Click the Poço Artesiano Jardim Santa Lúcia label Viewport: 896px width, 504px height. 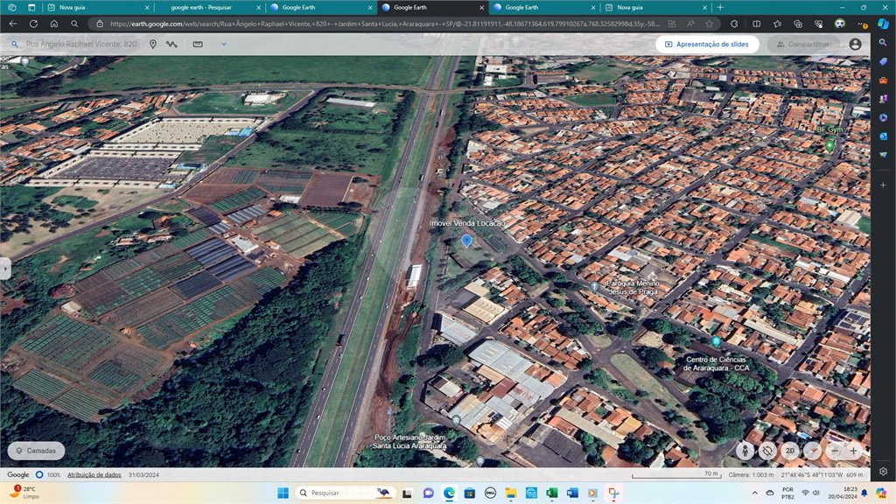tap(409, 441)
